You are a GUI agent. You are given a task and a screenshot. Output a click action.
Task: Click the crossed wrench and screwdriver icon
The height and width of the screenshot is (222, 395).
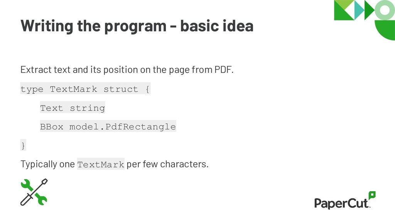[x=34, y=192]
